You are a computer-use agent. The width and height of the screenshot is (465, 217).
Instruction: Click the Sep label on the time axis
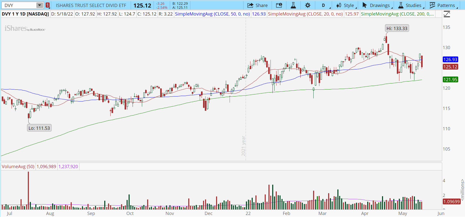pyautogui.click(x=91, y=213)
